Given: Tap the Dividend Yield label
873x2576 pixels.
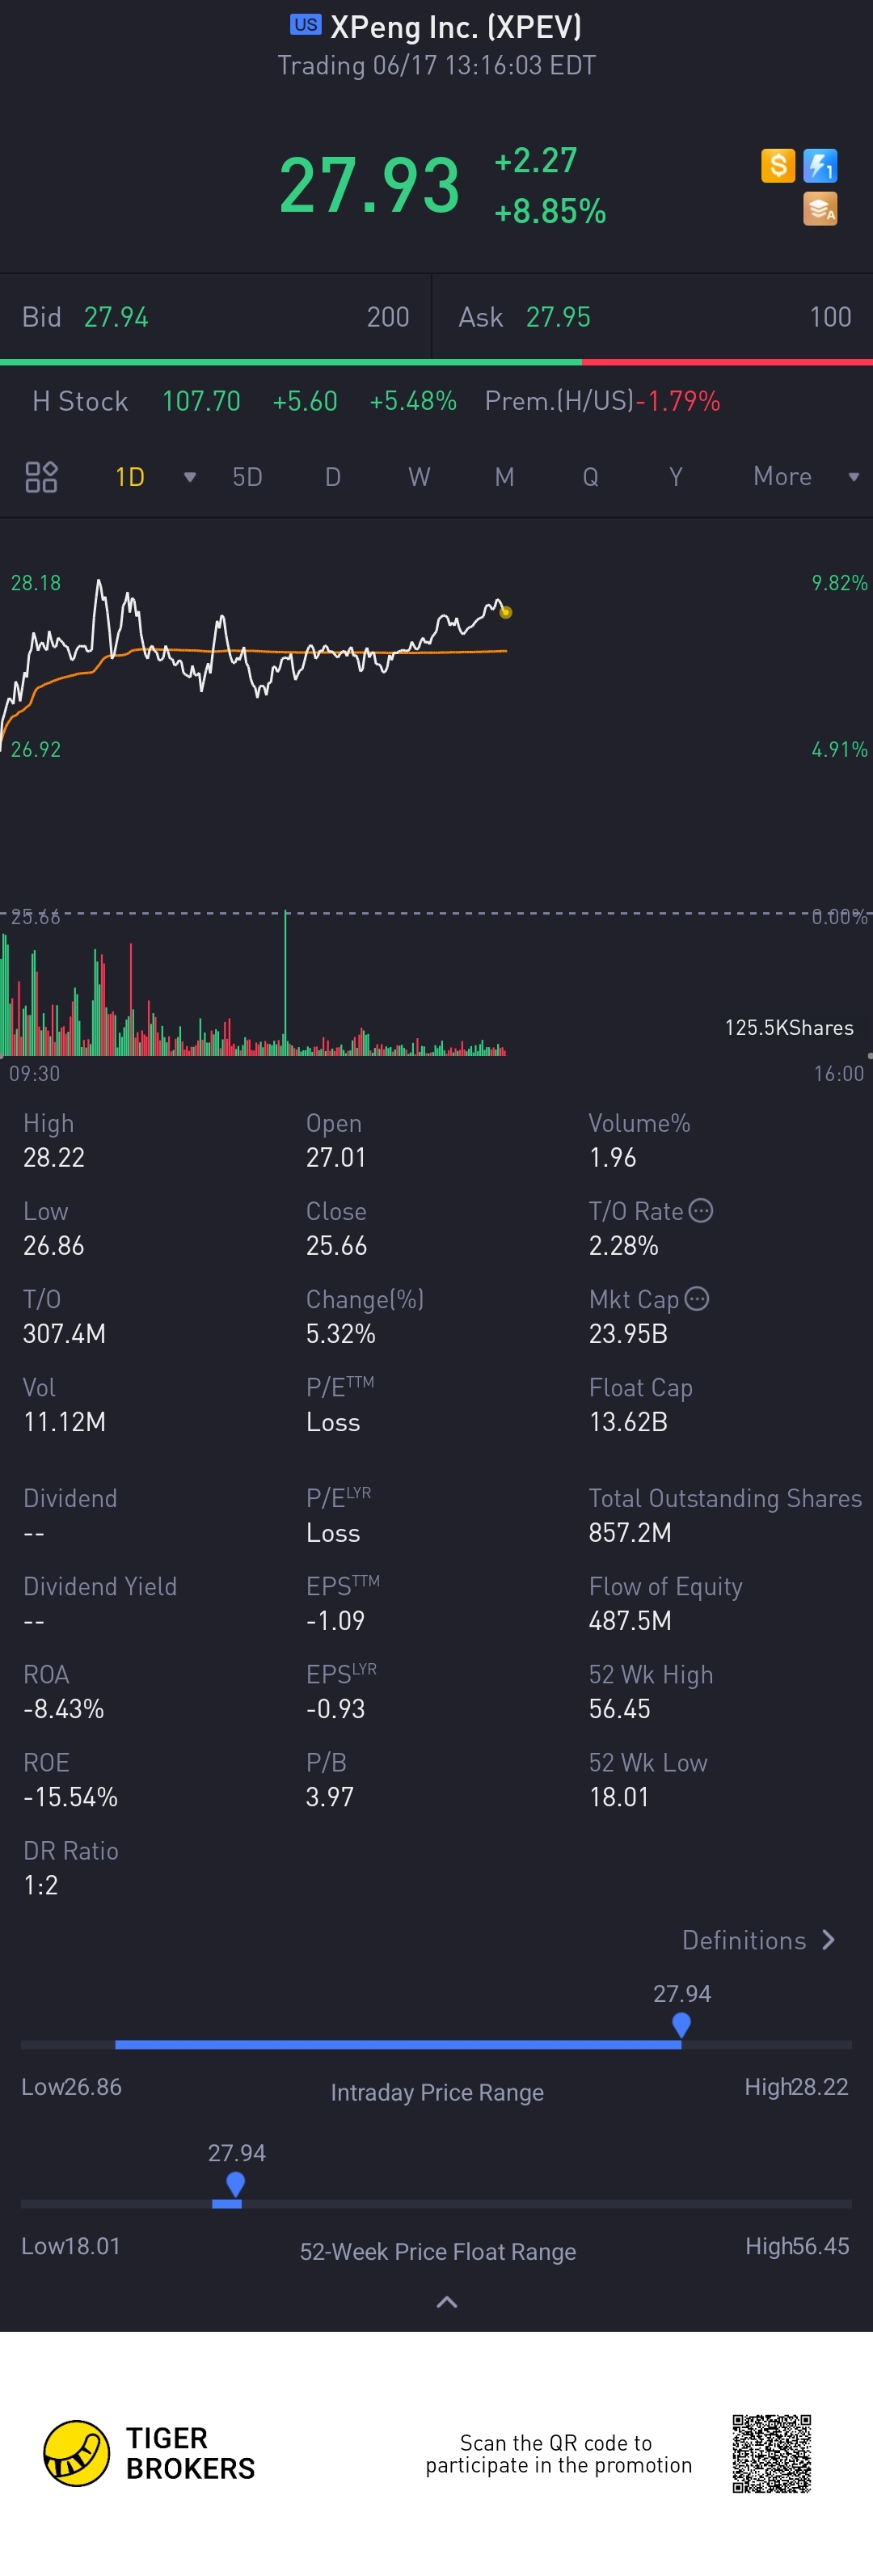Looking at the screenshot, I should coord(100,1586).
